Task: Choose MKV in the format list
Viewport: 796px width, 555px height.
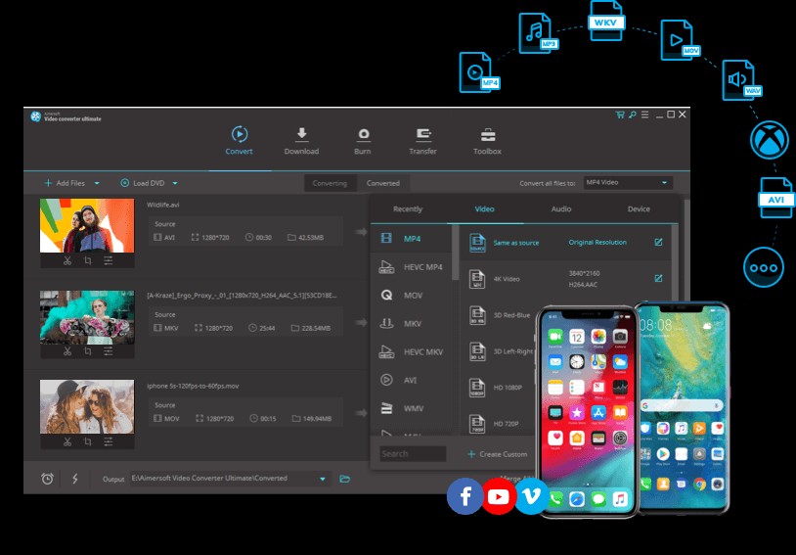Action: tap(411, 324)
